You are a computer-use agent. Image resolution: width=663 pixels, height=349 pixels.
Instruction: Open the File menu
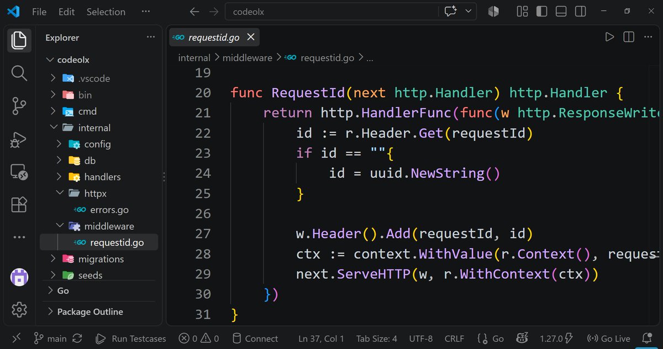coord(39,12)
